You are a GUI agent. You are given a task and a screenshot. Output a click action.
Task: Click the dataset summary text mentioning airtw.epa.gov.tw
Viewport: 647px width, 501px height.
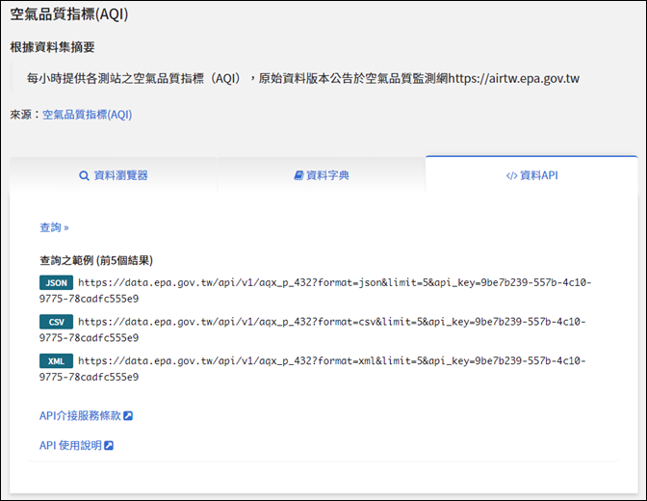pyautogui.click(x=303, y=78)
